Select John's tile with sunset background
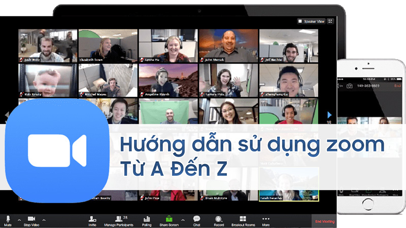This screenshot has width=406, height=228. point(228,46)
